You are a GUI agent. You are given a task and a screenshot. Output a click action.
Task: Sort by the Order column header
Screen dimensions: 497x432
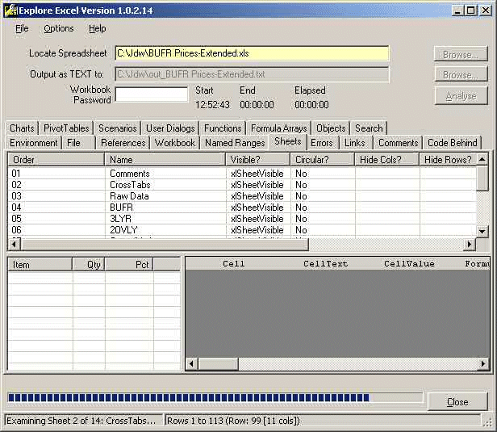click(56, 160)
